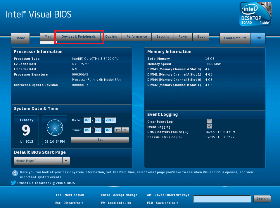
Task: Click the Microcode Update Revision 00000017 value
Action: pos(80,85)
